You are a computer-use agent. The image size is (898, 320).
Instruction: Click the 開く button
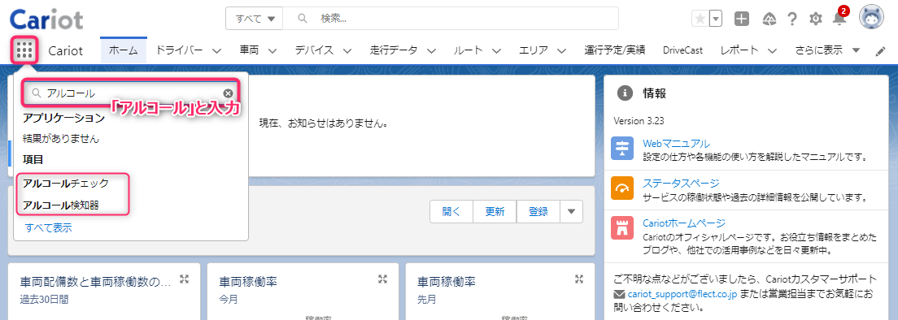point(451,211)
